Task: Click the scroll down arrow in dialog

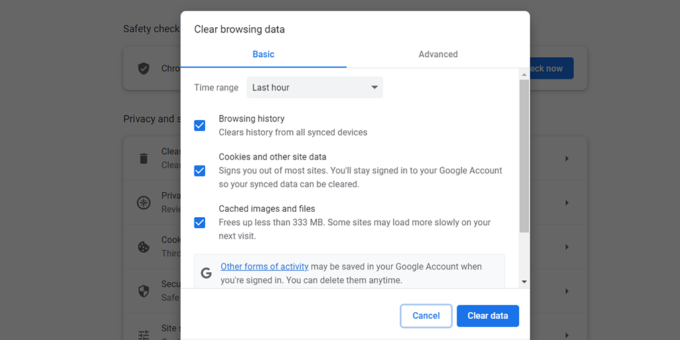Action: 524,282
